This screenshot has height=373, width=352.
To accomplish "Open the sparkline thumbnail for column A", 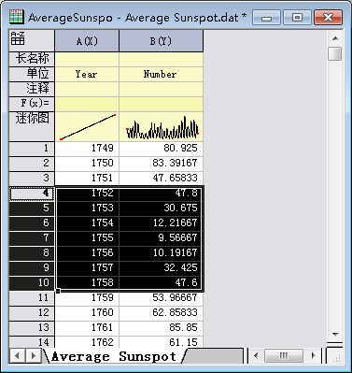I will point(87,126).
